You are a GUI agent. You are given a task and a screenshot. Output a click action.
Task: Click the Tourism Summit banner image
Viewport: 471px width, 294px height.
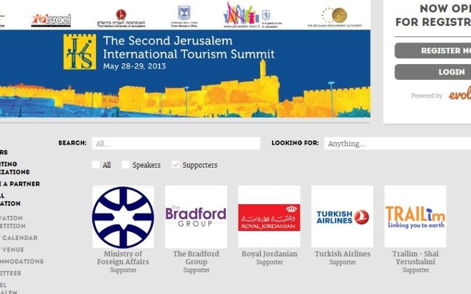point(185,73)
